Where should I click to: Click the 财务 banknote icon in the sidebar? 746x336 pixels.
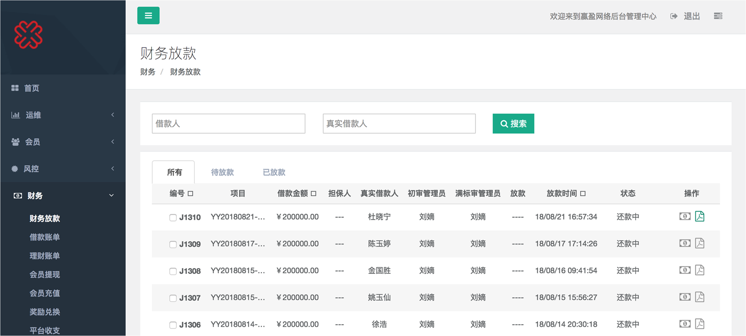pos(18,196)
